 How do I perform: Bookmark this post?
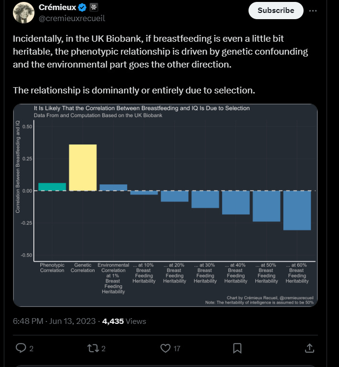[x=237, y=348]
